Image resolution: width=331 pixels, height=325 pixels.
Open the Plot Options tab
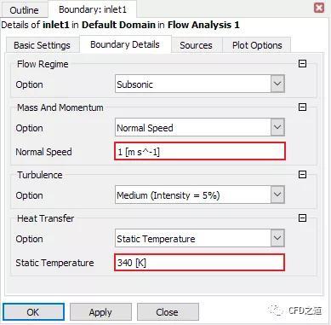[x=257, y=45]
